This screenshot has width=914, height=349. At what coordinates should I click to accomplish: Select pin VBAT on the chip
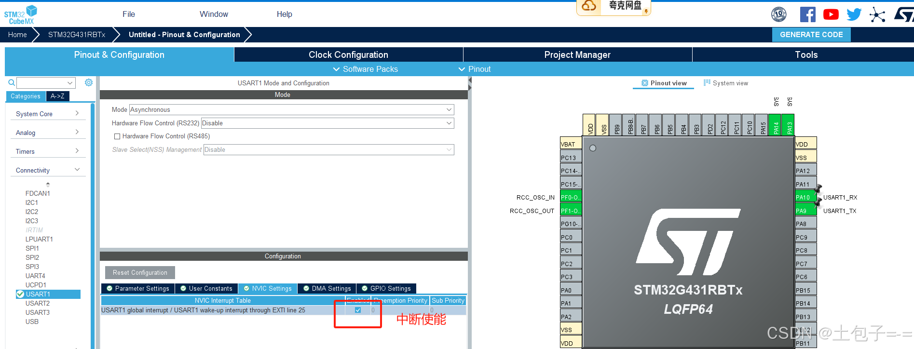(571, 144)
